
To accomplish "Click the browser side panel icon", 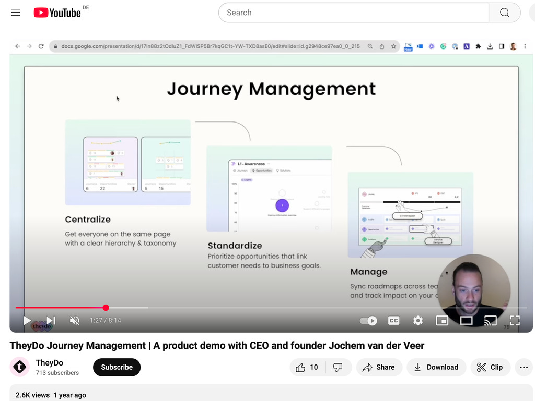I will 502,46.
